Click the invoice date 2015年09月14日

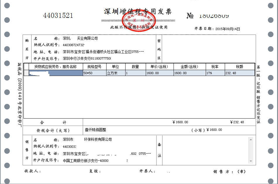click(228, 29)
